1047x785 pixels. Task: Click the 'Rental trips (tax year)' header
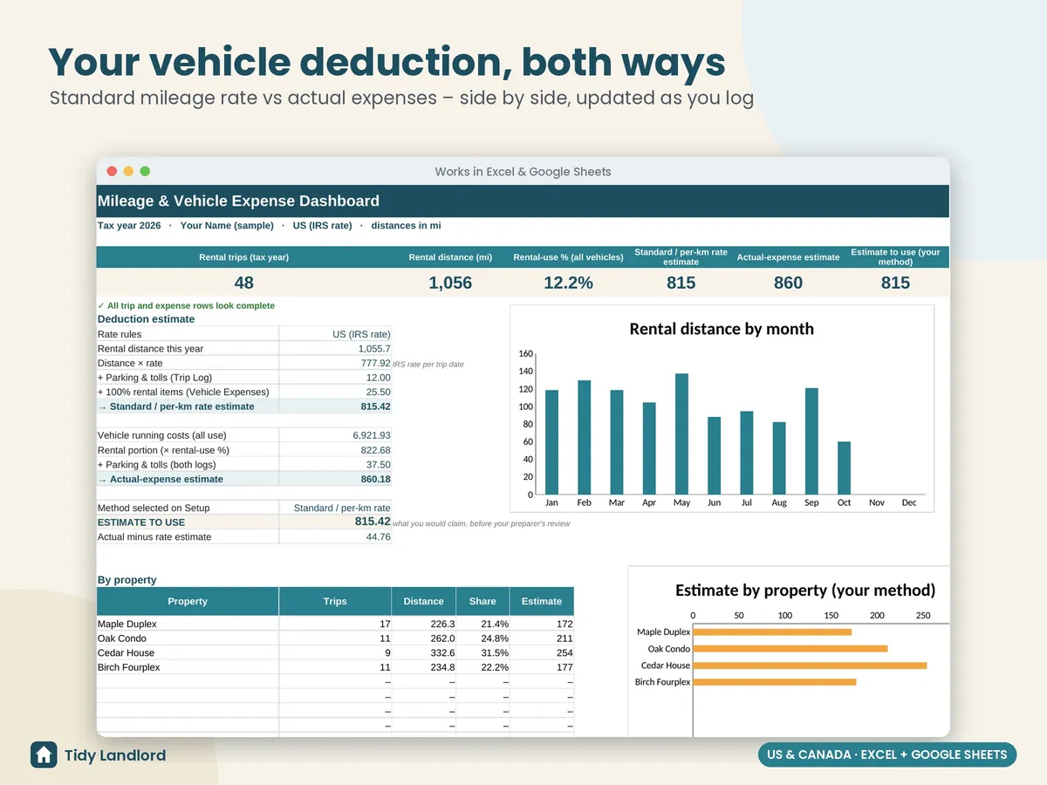(243, 257)
